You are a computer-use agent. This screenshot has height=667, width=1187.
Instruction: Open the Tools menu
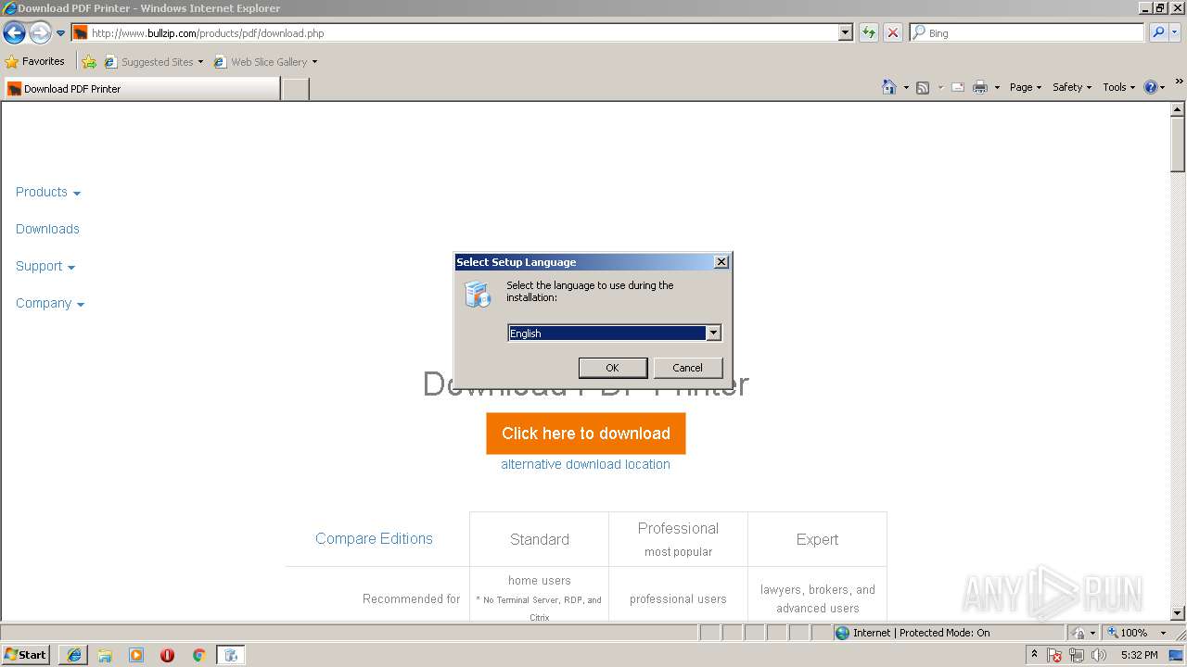[x=1118, y=87]
